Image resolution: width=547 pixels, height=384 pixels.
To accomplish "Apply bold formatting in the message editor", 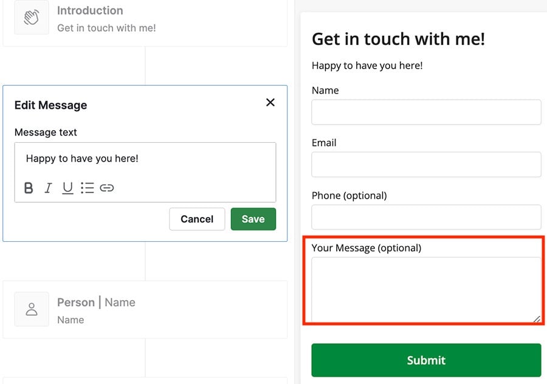I will 29,188.
